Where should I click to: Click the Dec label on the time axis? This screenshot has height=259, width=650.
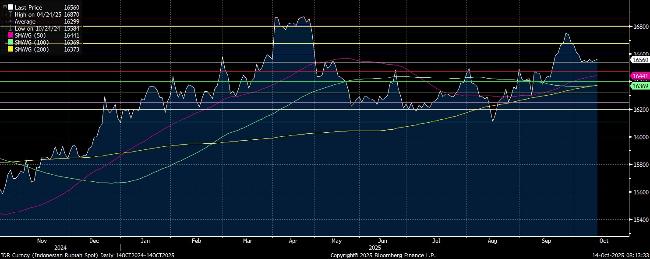coord(94,241)
